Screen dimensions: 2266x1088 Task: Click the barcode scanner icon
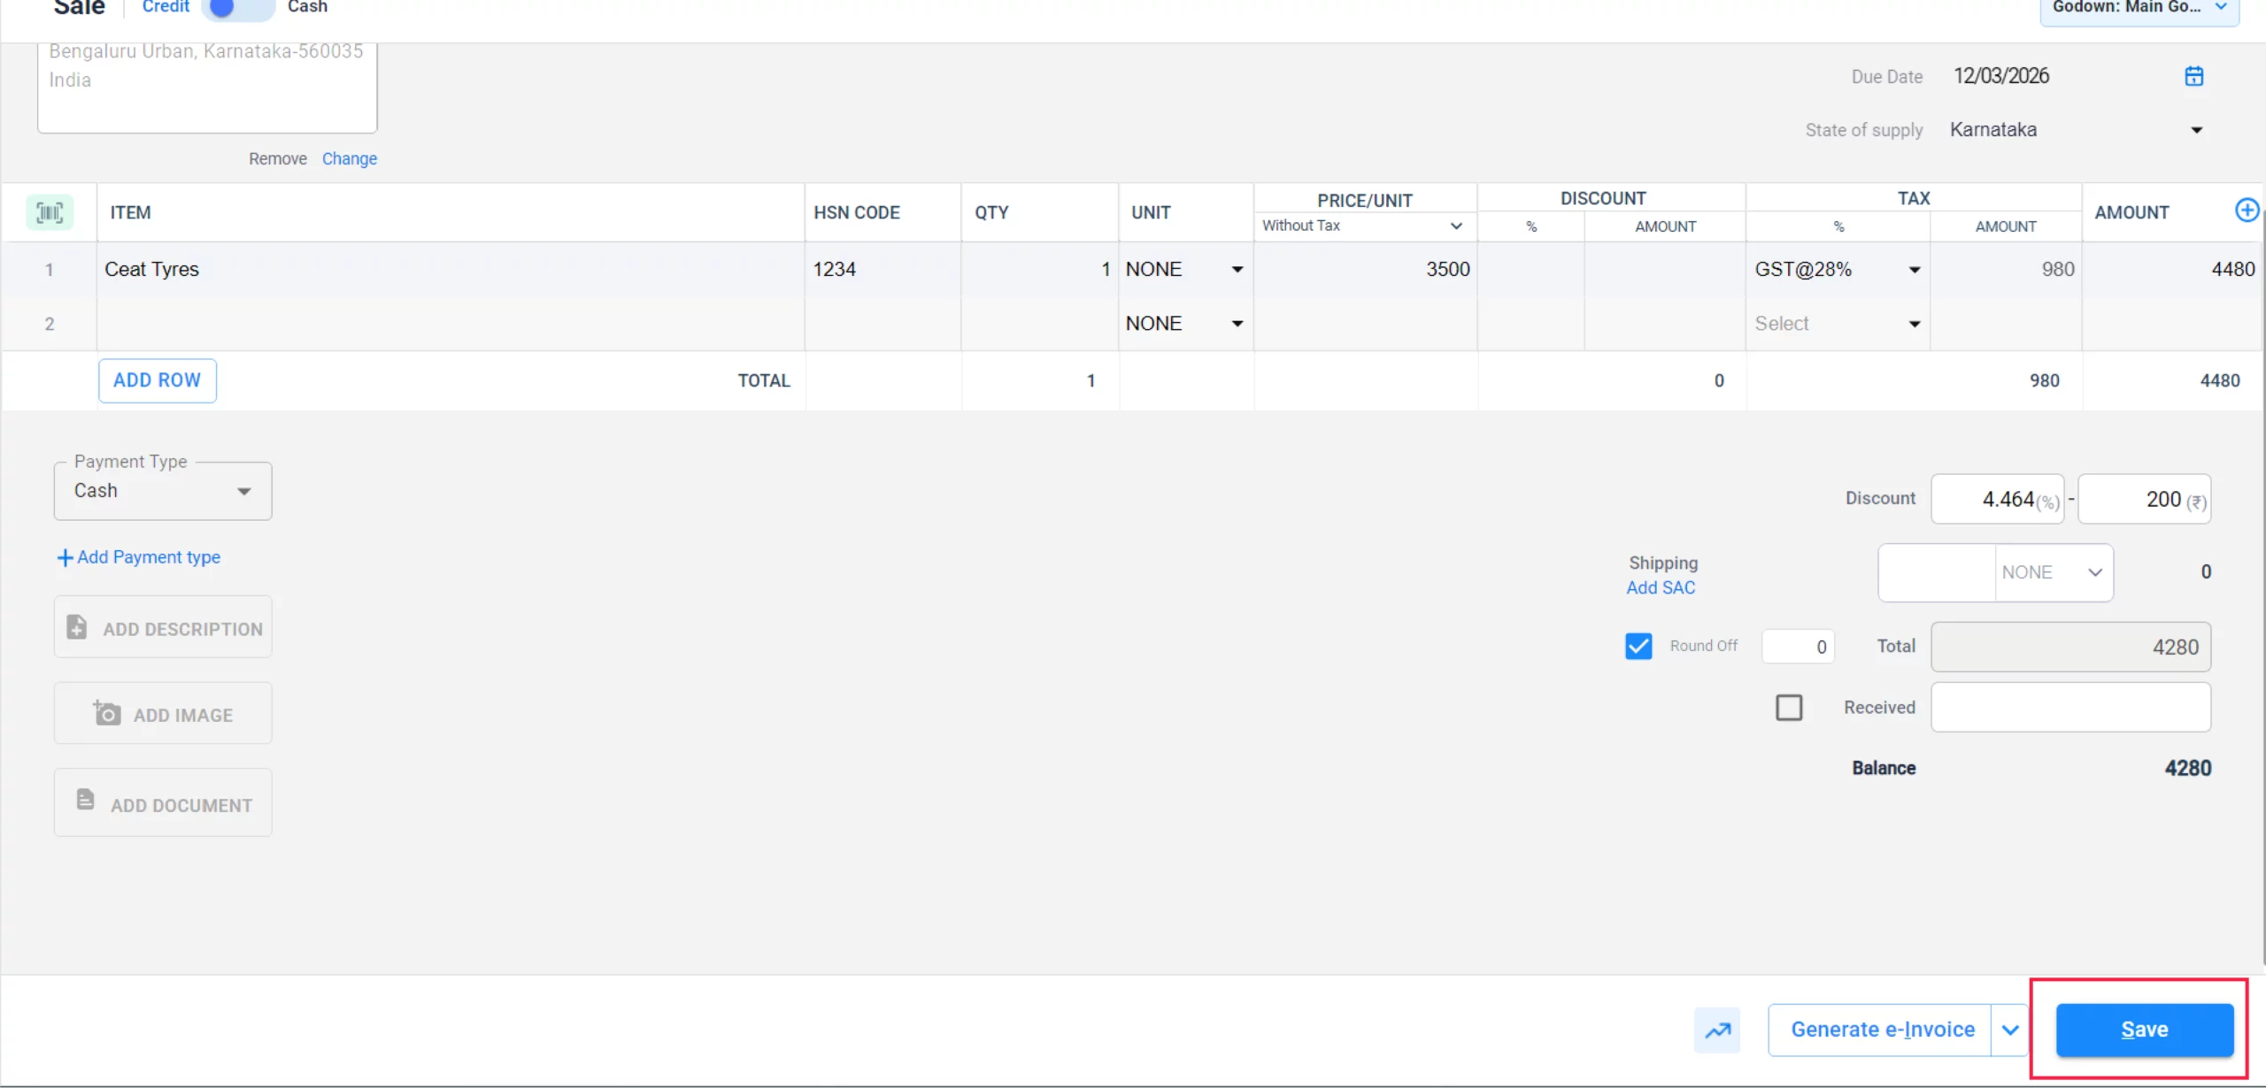[50, 212]
